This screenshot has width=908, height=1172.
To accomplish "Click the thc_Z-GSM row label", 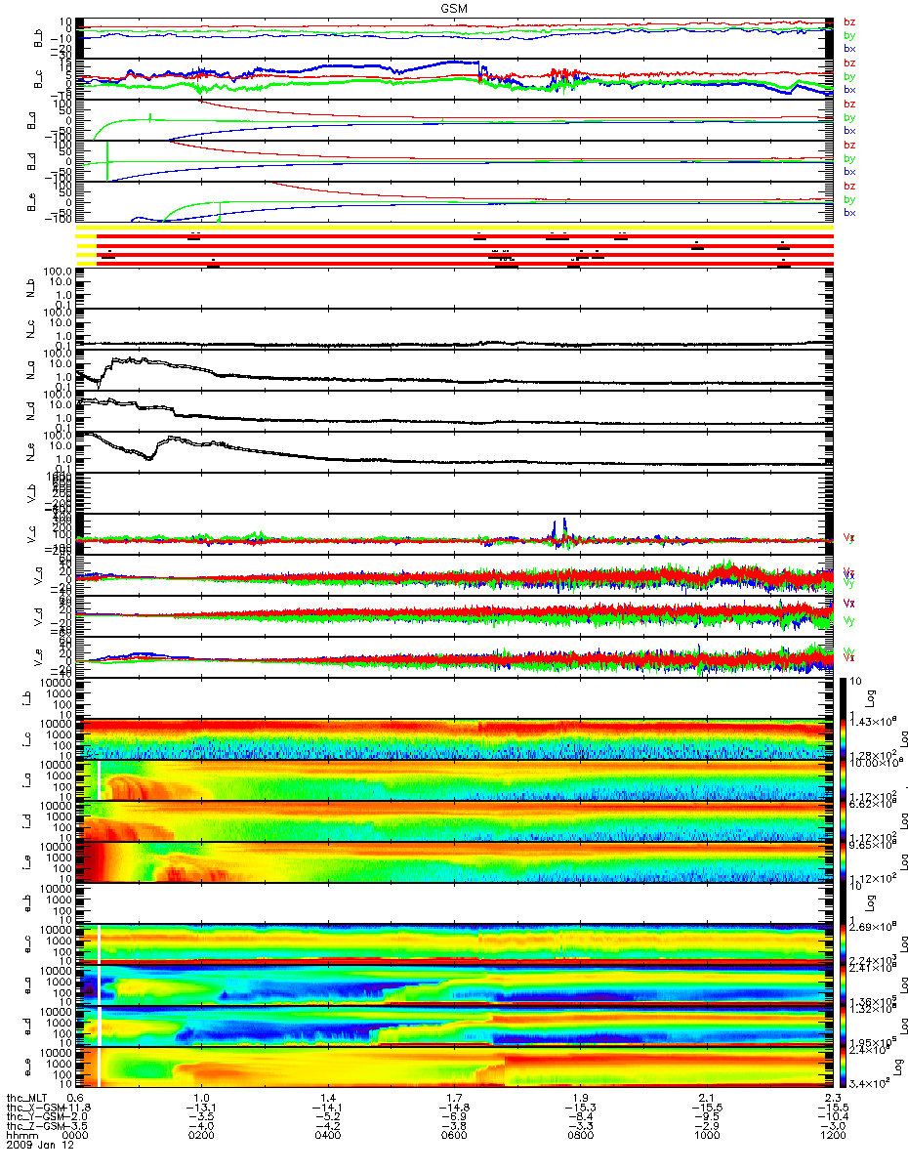I will pos(36,1128).
